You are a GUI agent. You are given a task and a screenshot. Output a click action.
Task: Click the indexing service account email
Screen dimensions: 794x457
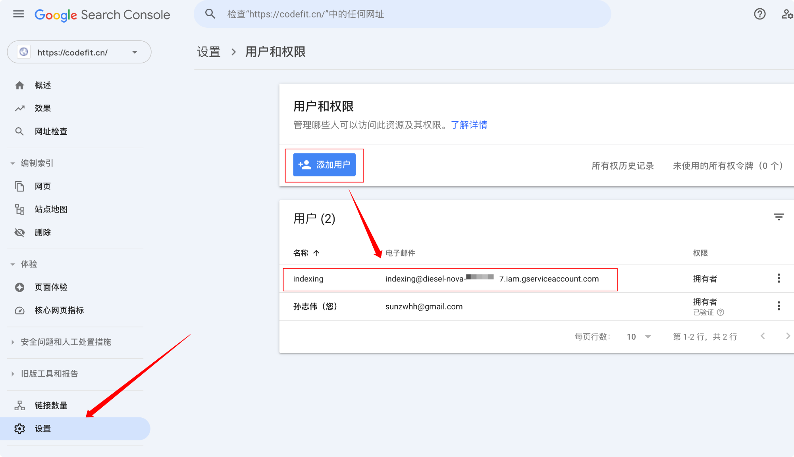(492, 279)
